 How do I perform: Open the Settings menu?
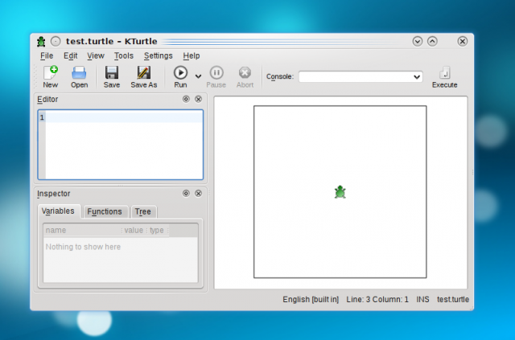coord(158,55)
